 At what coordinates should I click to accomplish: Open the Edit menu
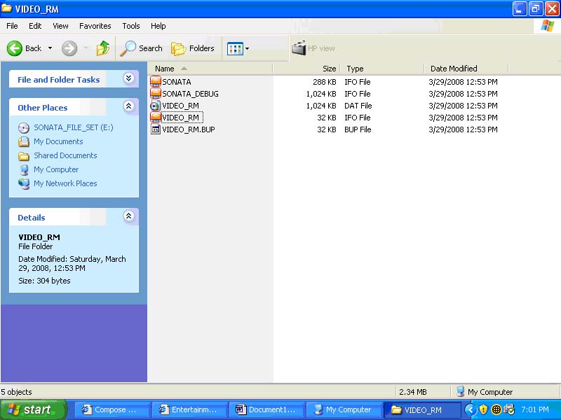(35, 26)
